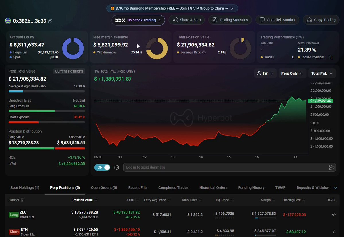The height and width of the screenshot is (237, 344).
Task: Open the Open Orders (0) tab
Action: click(104, 188)
